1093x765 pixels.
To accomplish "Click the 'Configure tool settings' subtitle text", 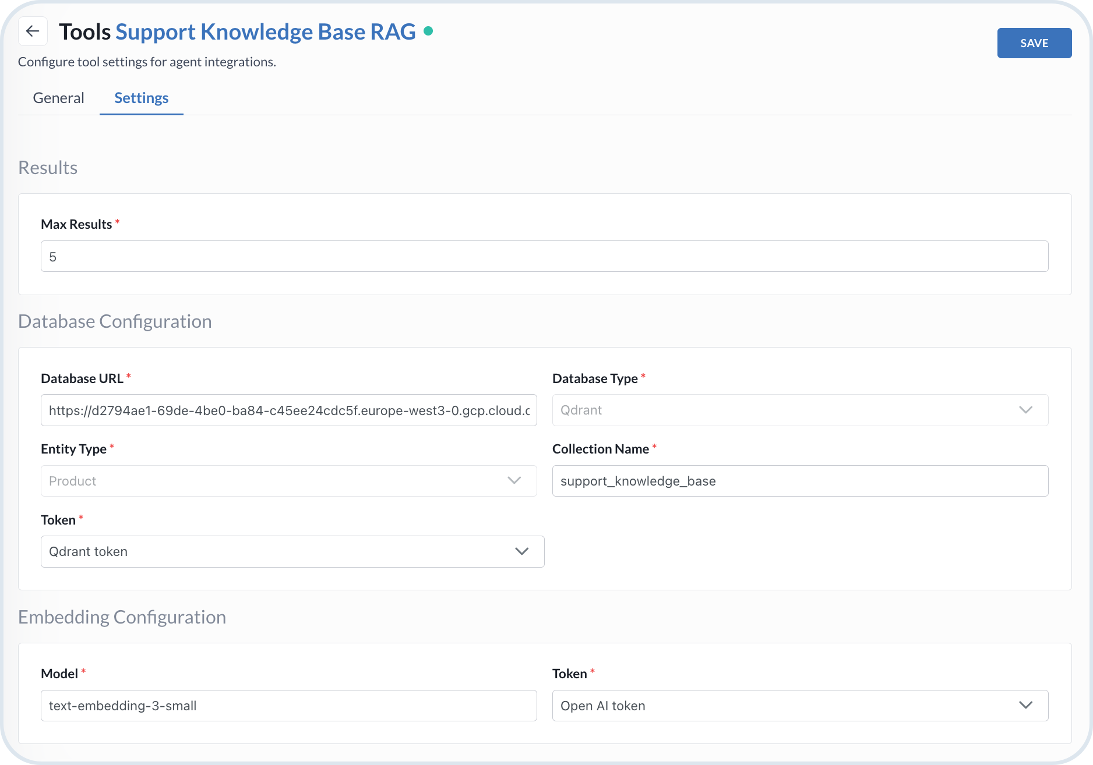I will pos(147,62).
